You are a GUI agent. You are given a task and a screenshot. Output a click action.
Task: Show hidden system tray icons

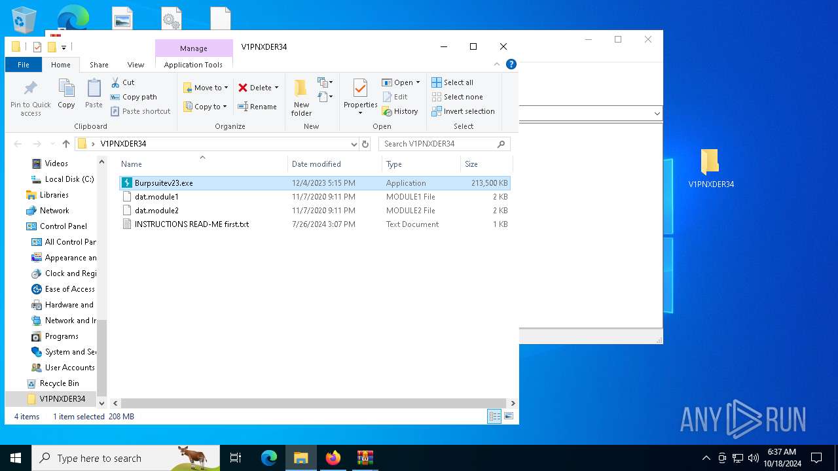(706, 458)
